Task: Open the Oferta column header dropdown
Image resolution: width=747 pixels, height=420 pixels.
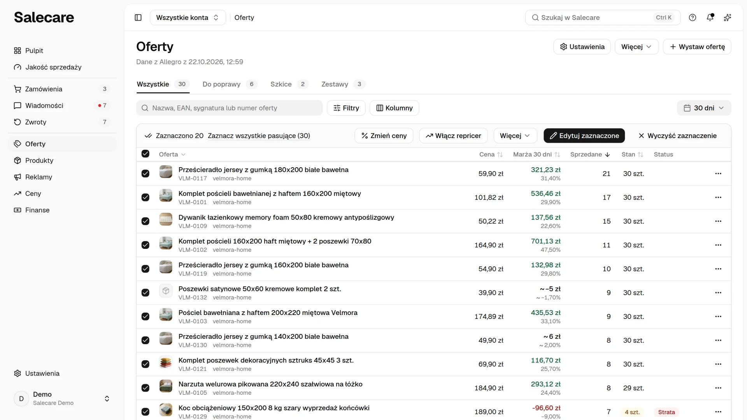Action: (172, 154)
